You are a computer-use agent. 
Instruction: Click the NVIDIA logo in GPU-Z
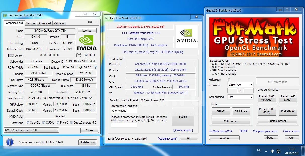86,43
